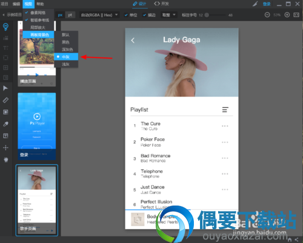303x243 pixels.
Task: Click the fit-to-screen icon beside zoom
Action: 296,15
